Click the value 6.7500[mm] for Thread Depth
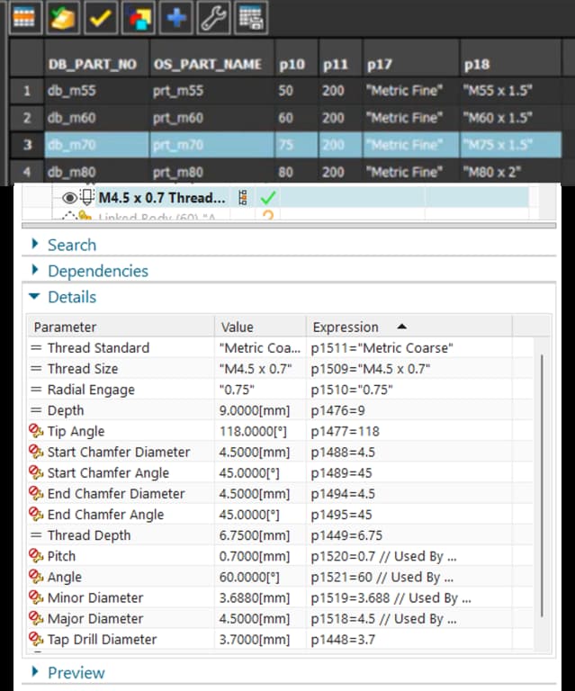The image size is (575, 691). tap(255, 535)
